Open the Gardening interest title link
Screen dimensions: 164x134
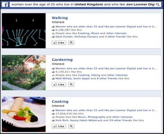pos(62,59)
